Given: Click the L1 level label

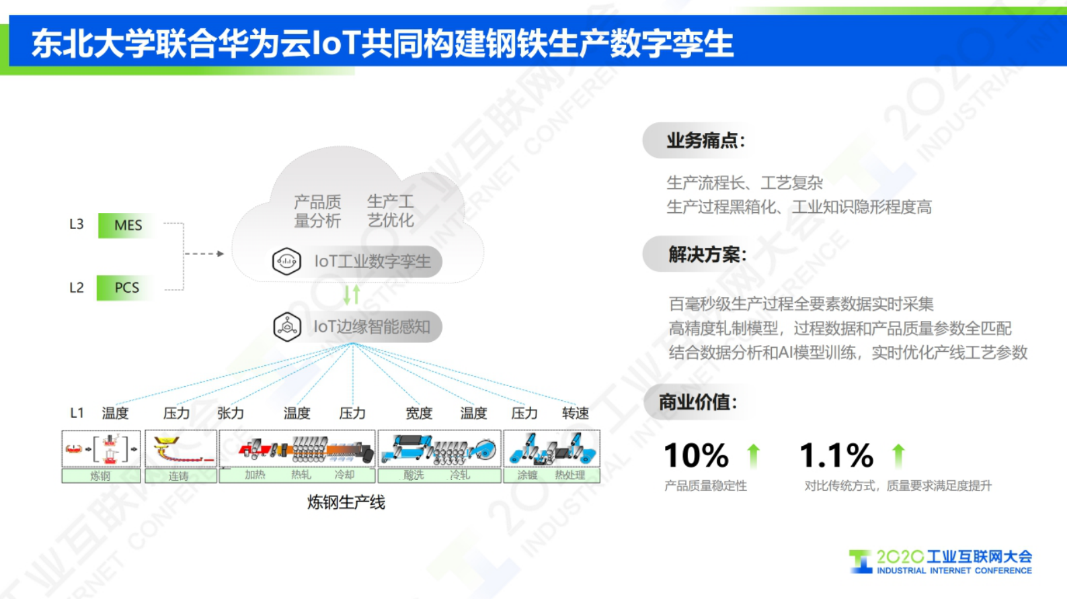Looking at the screenshot, I should [77, 413].
